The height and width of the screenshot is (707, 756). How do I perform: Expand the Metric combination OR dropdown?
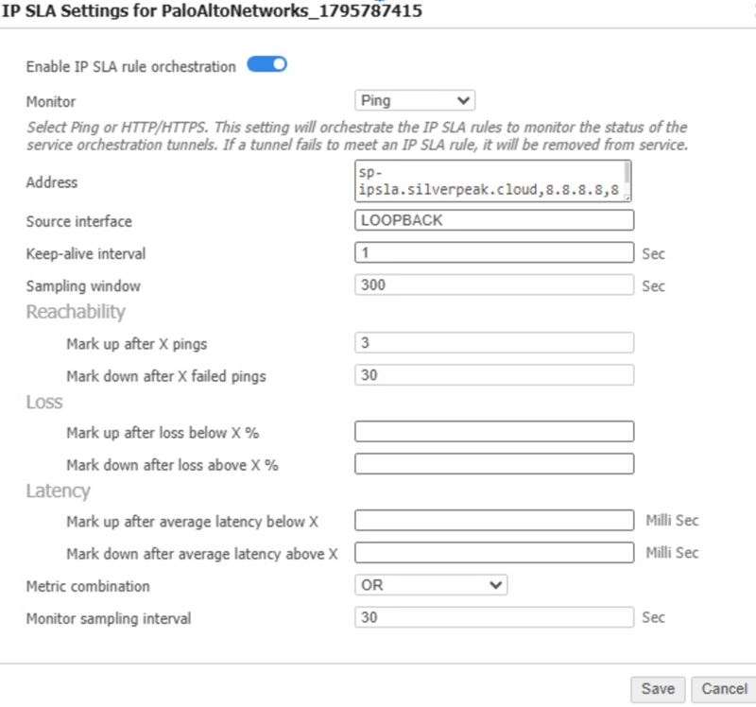pyautogui.click(x=431, y=585)
